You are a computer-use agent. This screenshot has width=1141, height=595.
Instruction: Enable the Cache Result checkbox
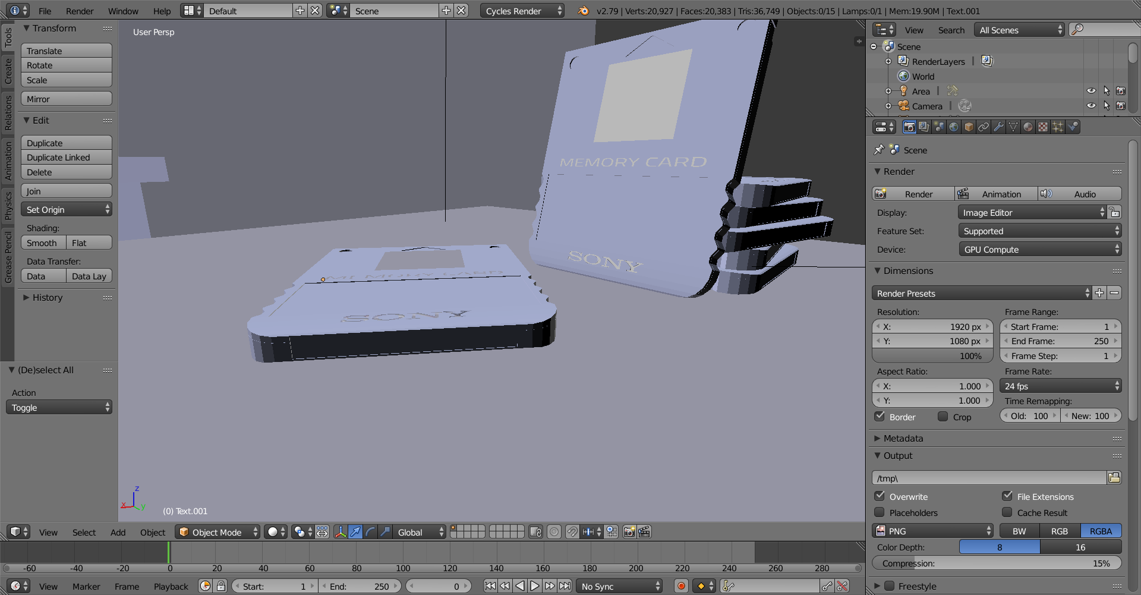pos(1007,512)
